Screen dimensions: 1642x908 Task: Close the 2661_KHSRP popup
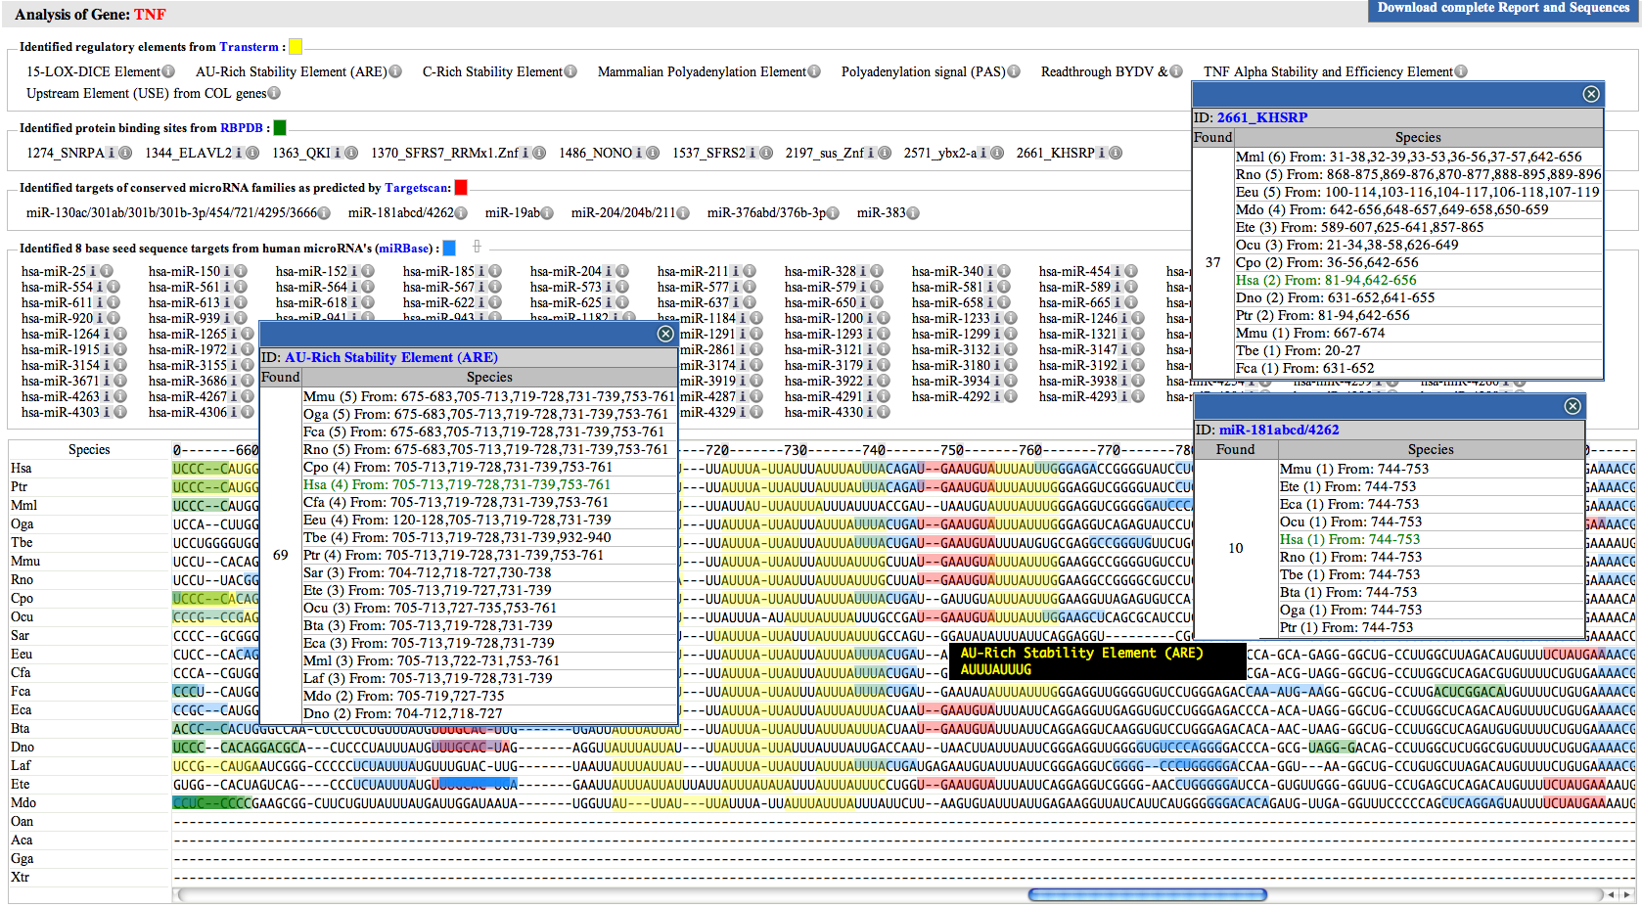[x=1591, y=94]
